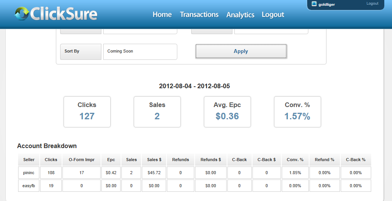Click the O-Form Impr column header
Screen dimensions: 392x201
point(81,160)
